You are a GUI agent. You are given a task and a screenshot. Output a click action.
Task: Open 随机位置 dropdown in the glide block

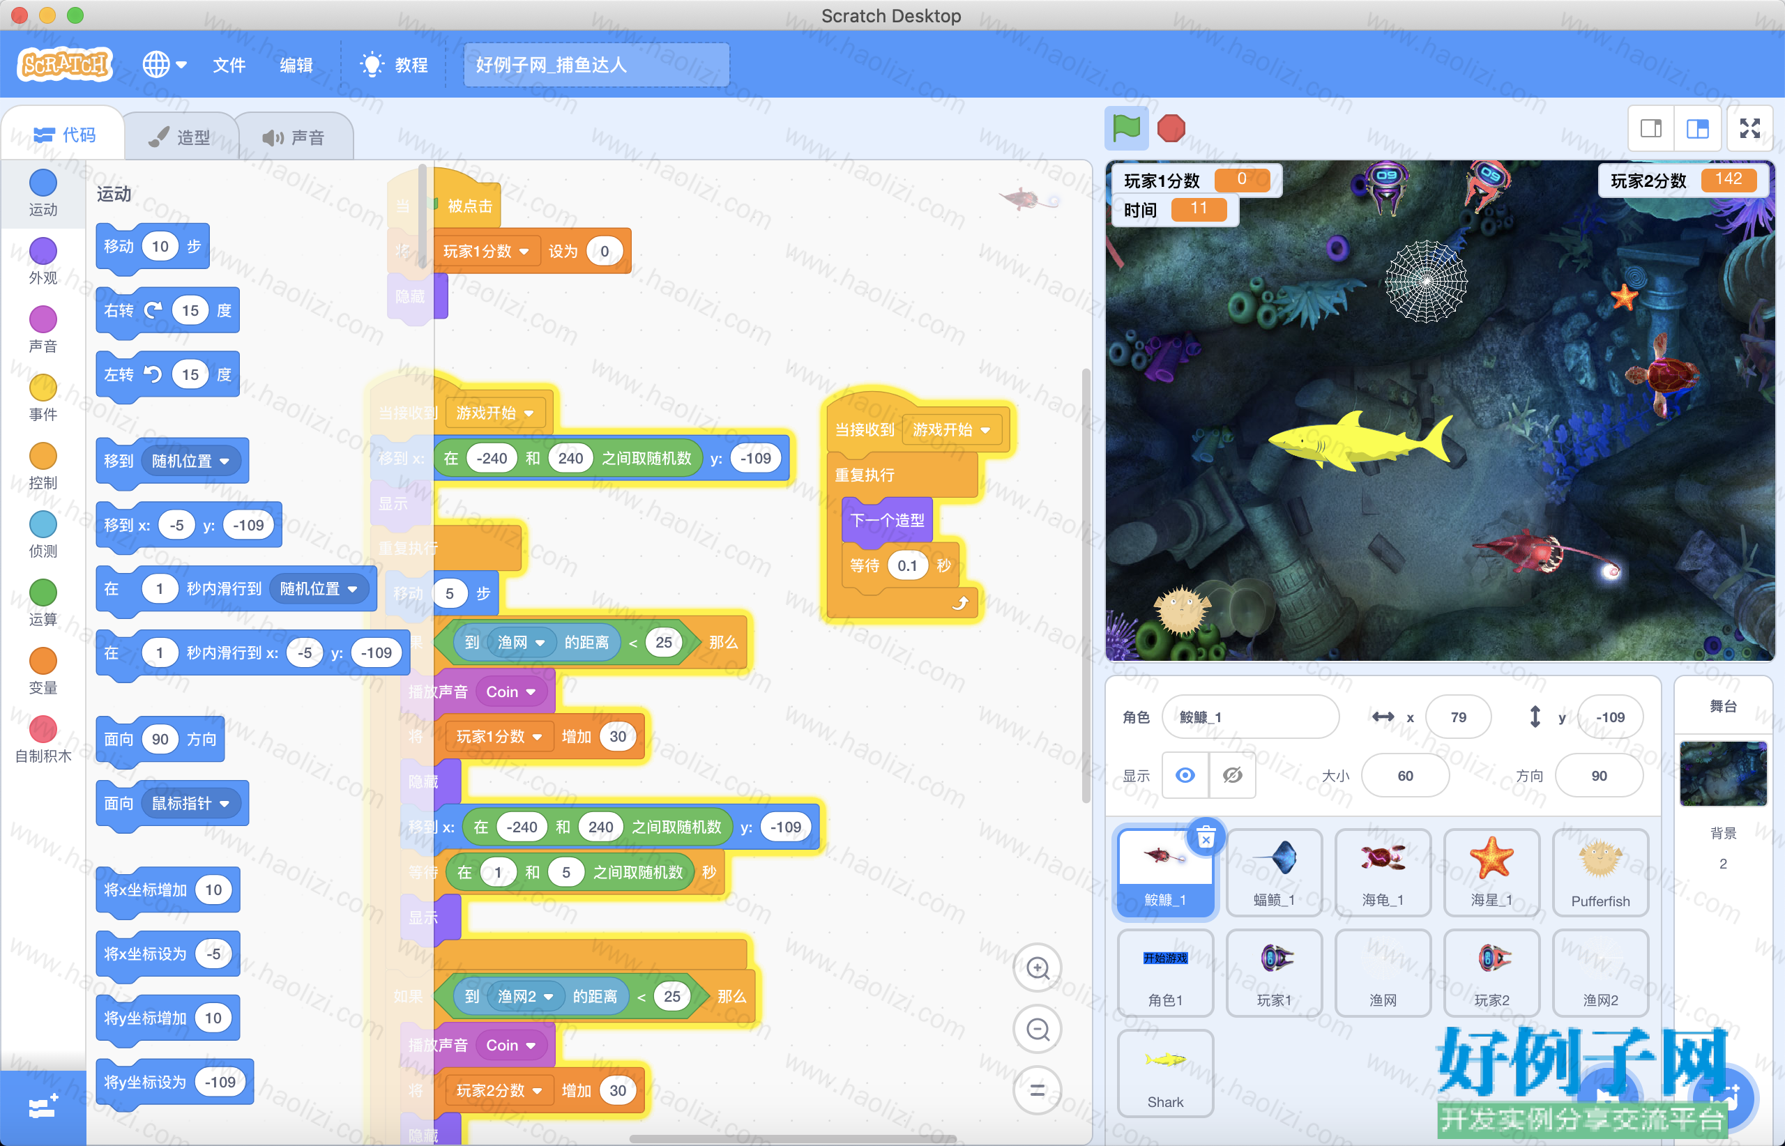click(x=319, y=588)
